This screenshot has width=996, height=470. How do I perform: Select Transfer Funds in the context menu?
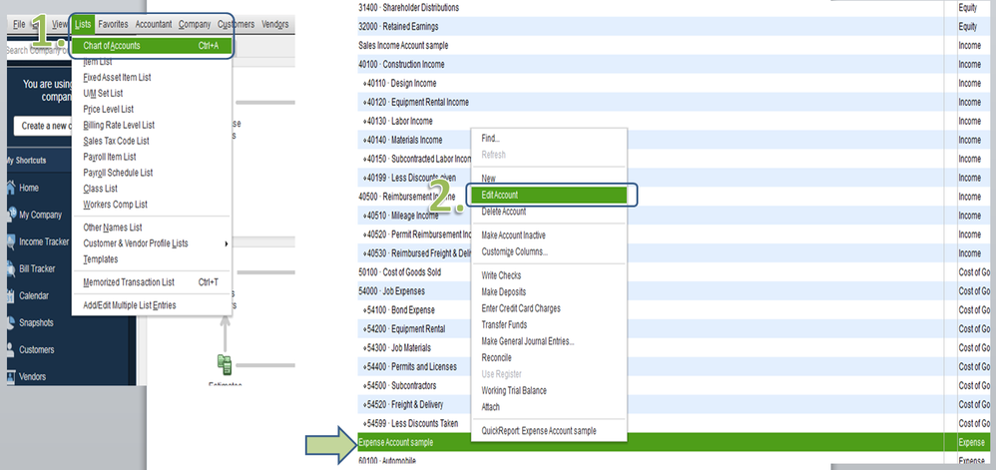pos(504,325)
